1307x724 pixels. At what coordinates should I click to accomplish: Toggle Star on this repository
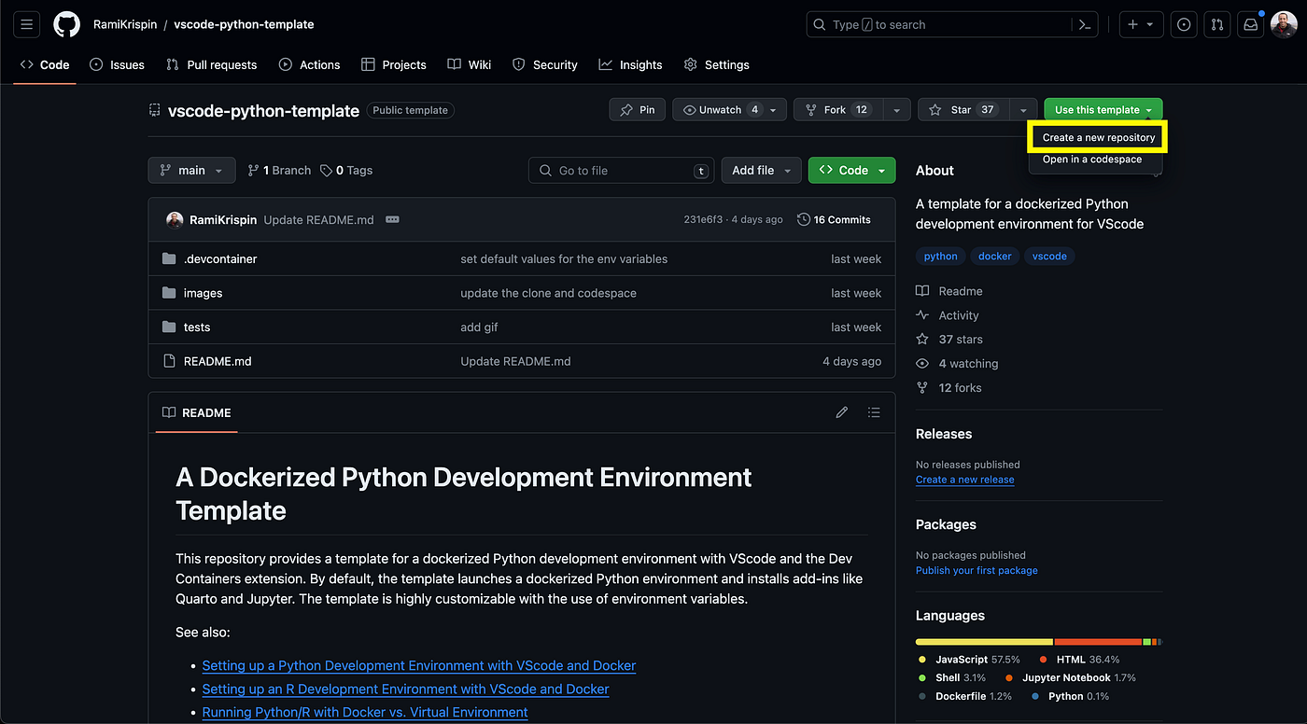962,110
